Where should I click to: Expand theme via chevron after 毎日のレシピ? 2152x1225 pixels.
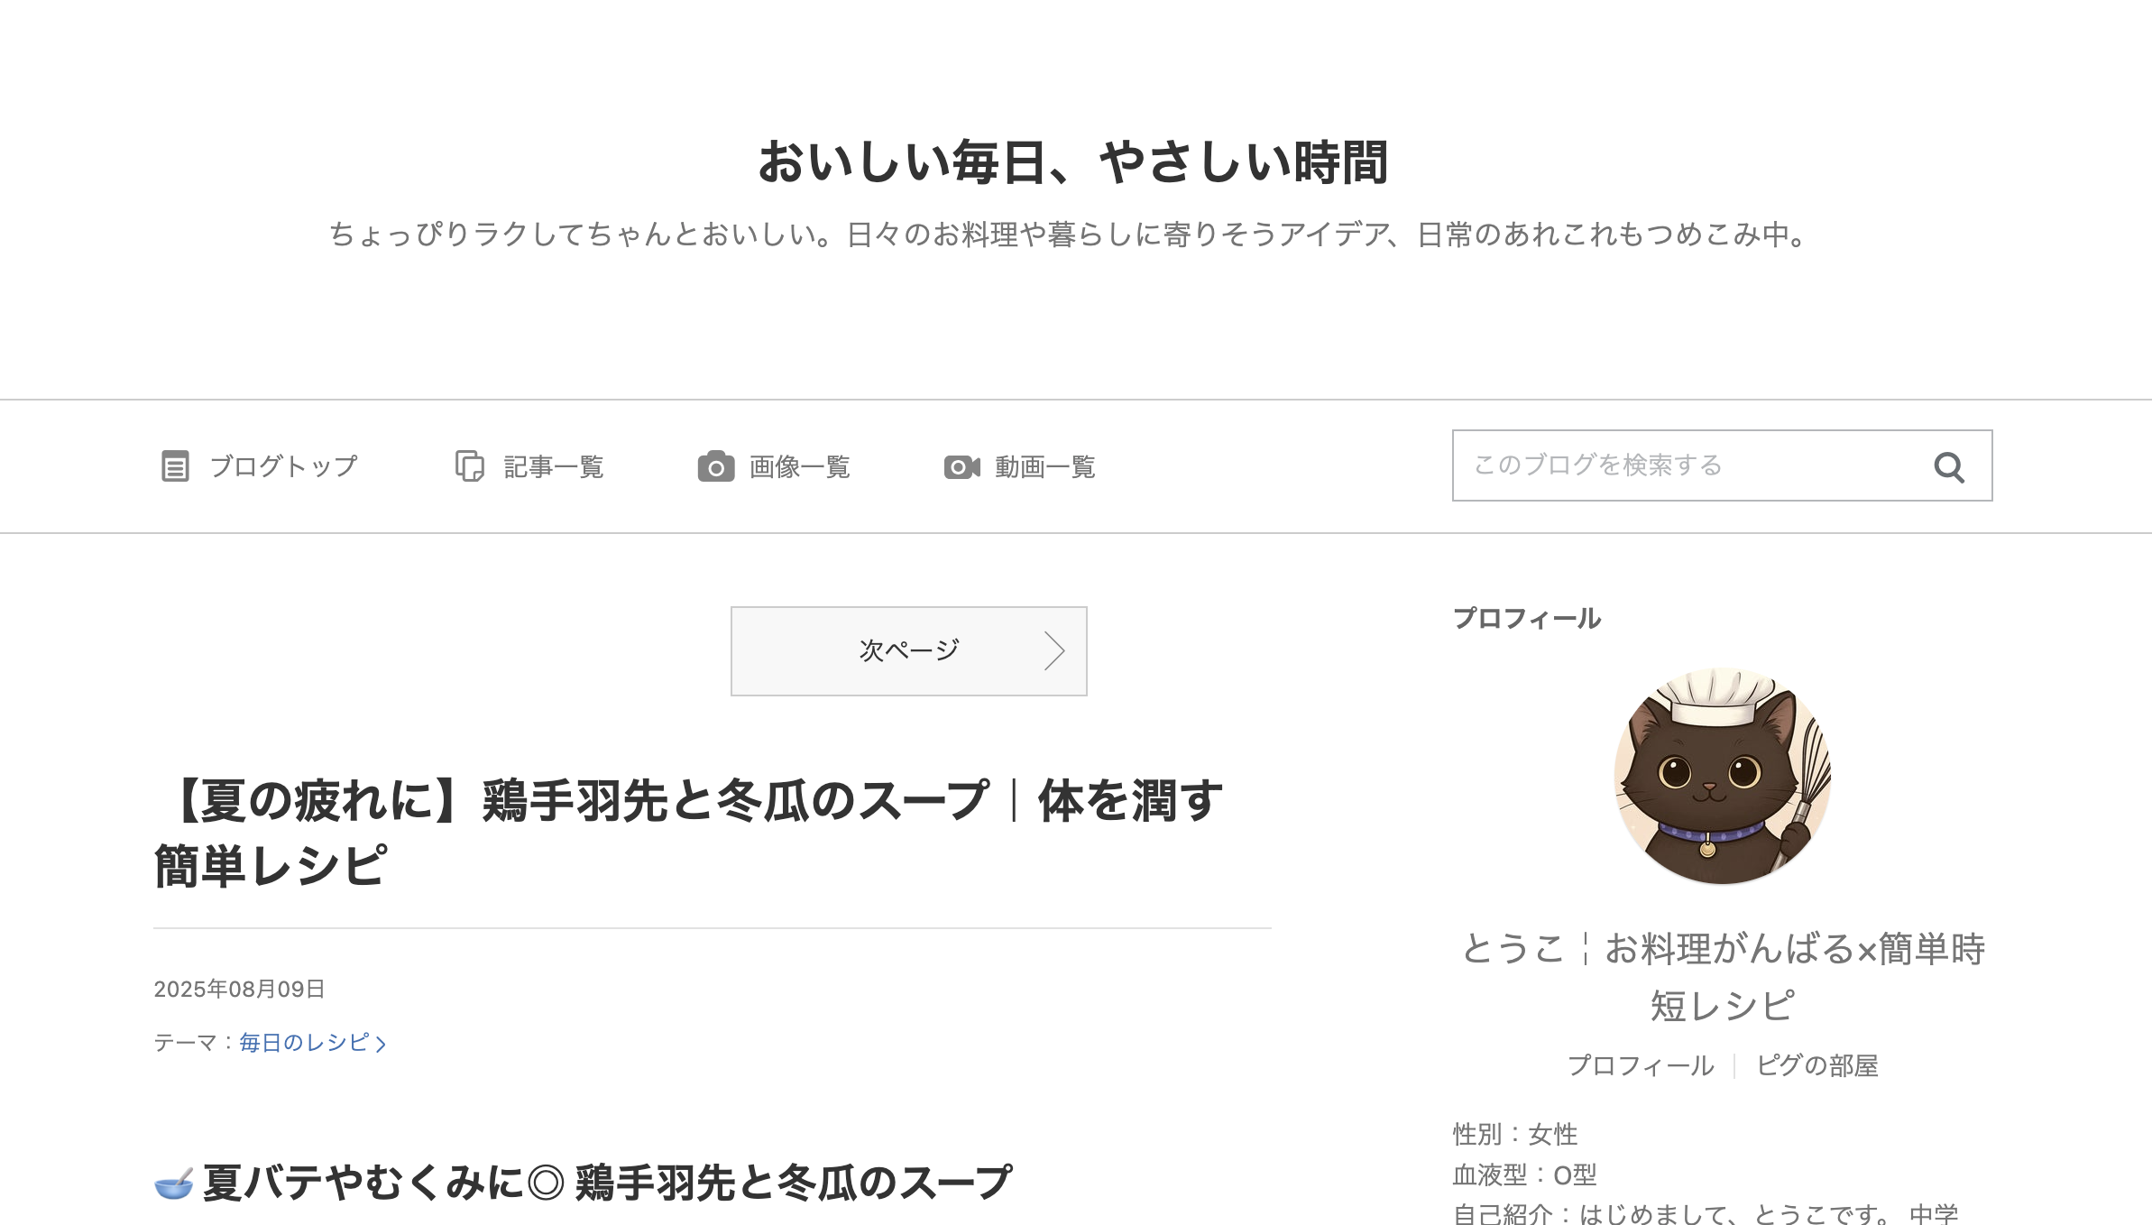click(381, 1045)
